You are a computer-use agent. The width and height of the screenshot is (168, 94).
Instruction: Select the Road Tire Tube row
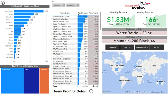pos(76,24)
